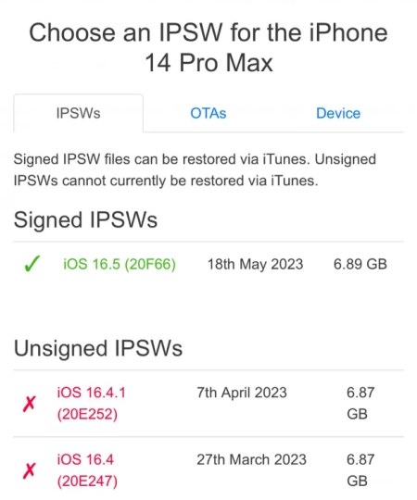
Task: Click the iTunes restore description paragraph
Action: tap(195, 170)
